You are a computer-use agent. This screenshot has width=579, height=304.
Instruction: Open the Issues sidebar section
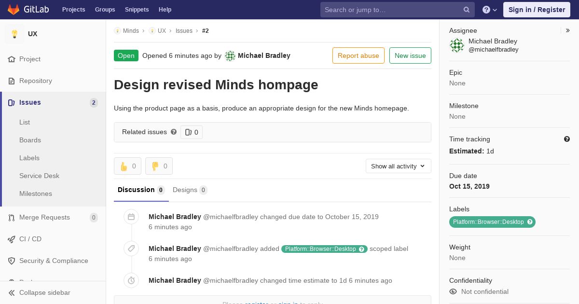pos(53,102)
